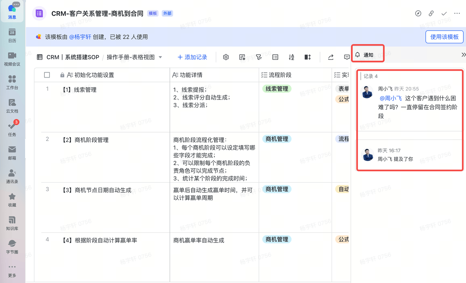Click the @杨宇轩 creator link

(x=80, y=37)
